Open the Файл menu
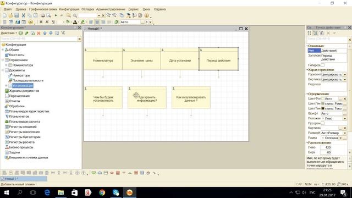Viewport: 352px width, 198px height. tap(7, 9)
